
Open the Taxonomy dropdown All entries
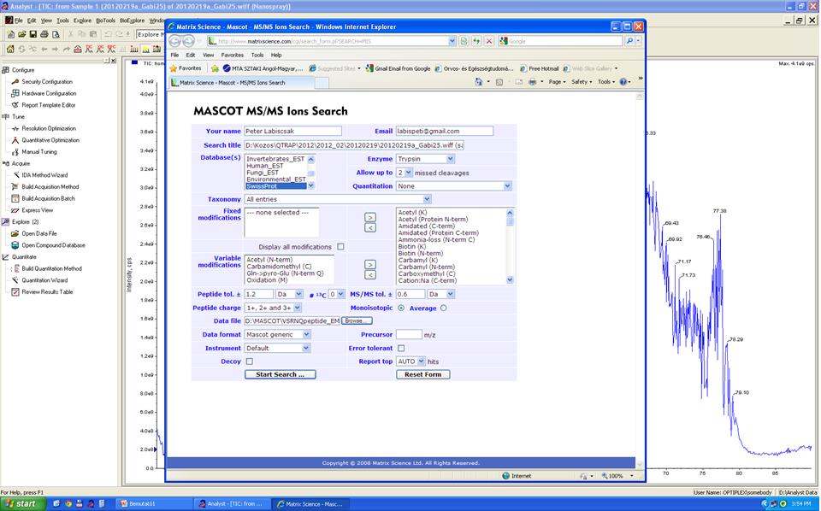tap(338, 199)
